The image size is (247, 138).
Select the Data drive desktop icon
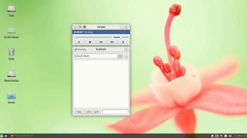[x=11, y=11]
